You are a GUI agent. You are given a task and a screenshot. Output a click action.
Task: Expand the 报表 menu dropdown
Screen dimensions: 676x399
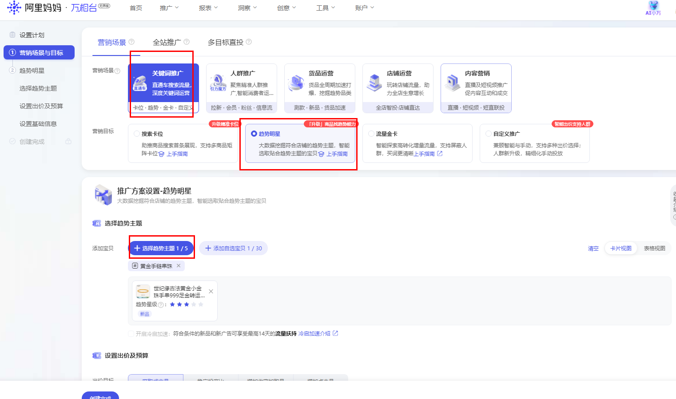tap(208, 8)
